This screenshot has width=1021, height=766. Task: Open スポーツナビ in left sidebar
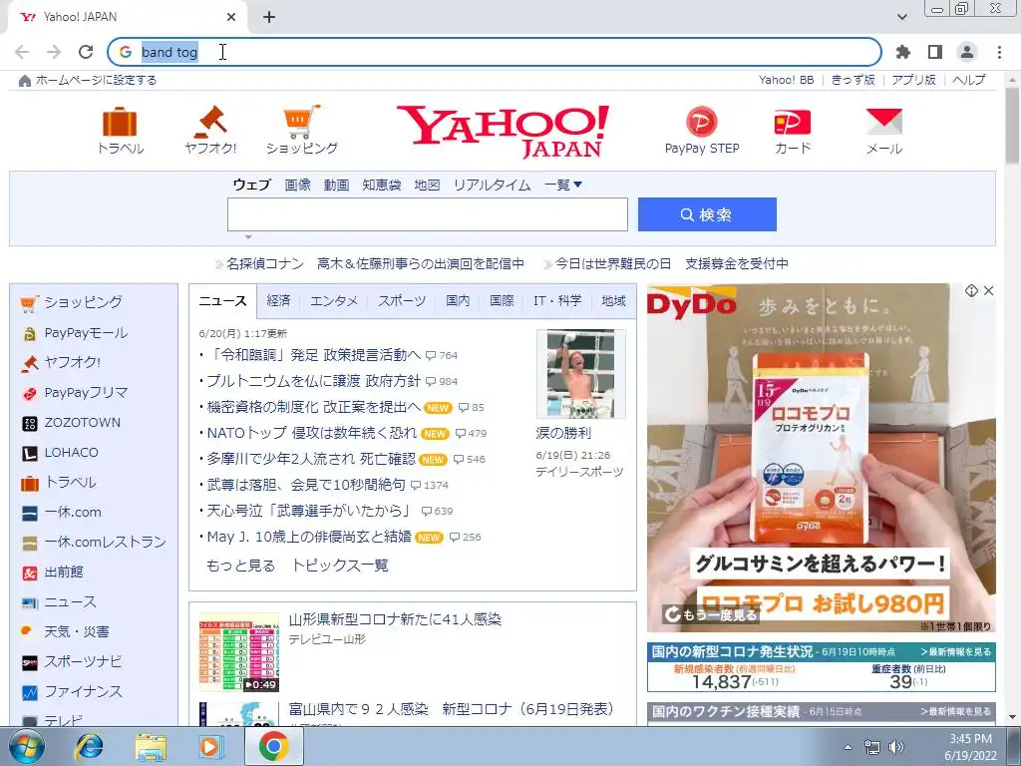(x=83, y=662)
